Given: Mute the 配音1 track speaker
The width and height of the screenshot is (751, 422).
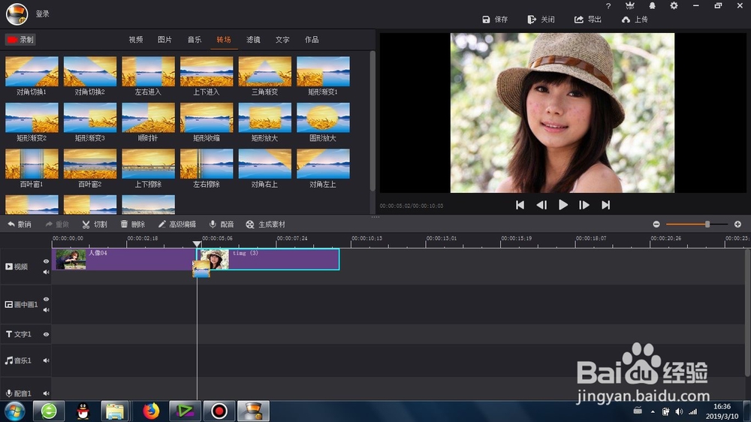Looking at the screenshot, I should tap(46, 393).
